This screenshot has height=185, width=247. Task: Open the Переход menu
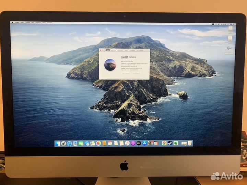(38, 23)
